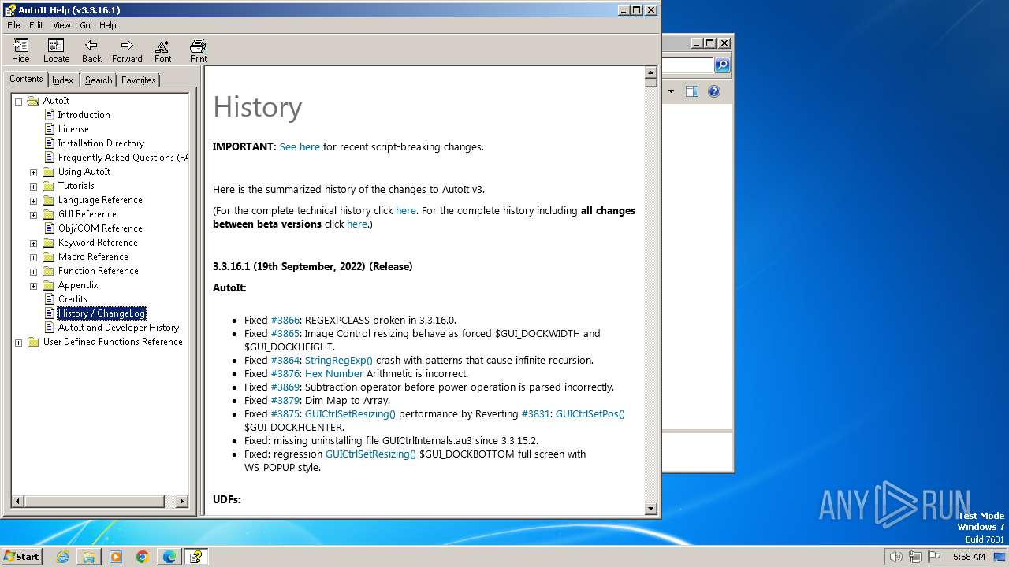Open the Installation Directory topic
The height and width of the screenshot is (567, 1009).
[101, 143]
